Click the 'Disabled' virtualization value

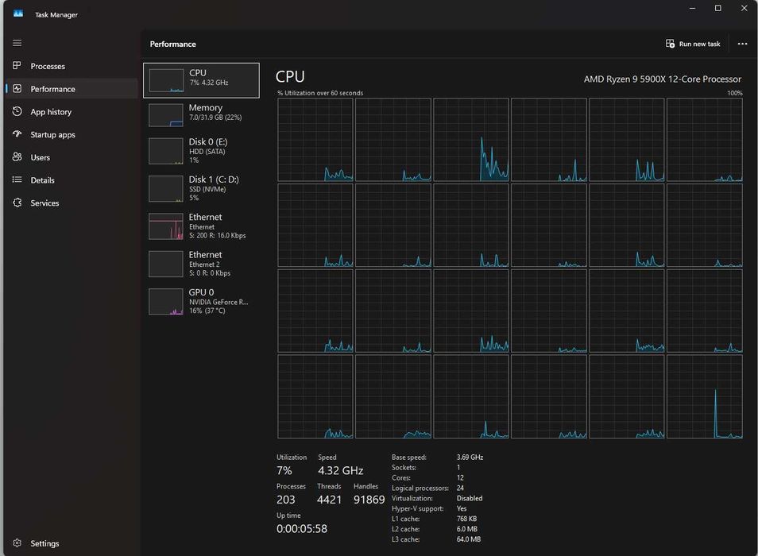470,498
